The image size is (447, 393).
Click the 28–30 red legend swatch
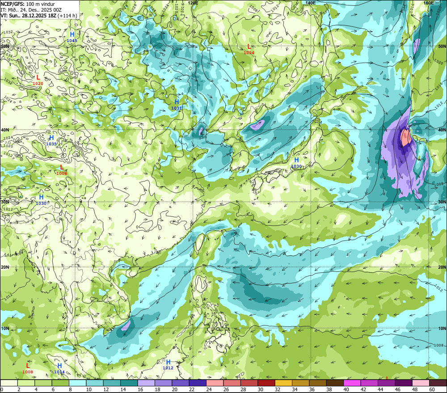(x=249, y=383)
